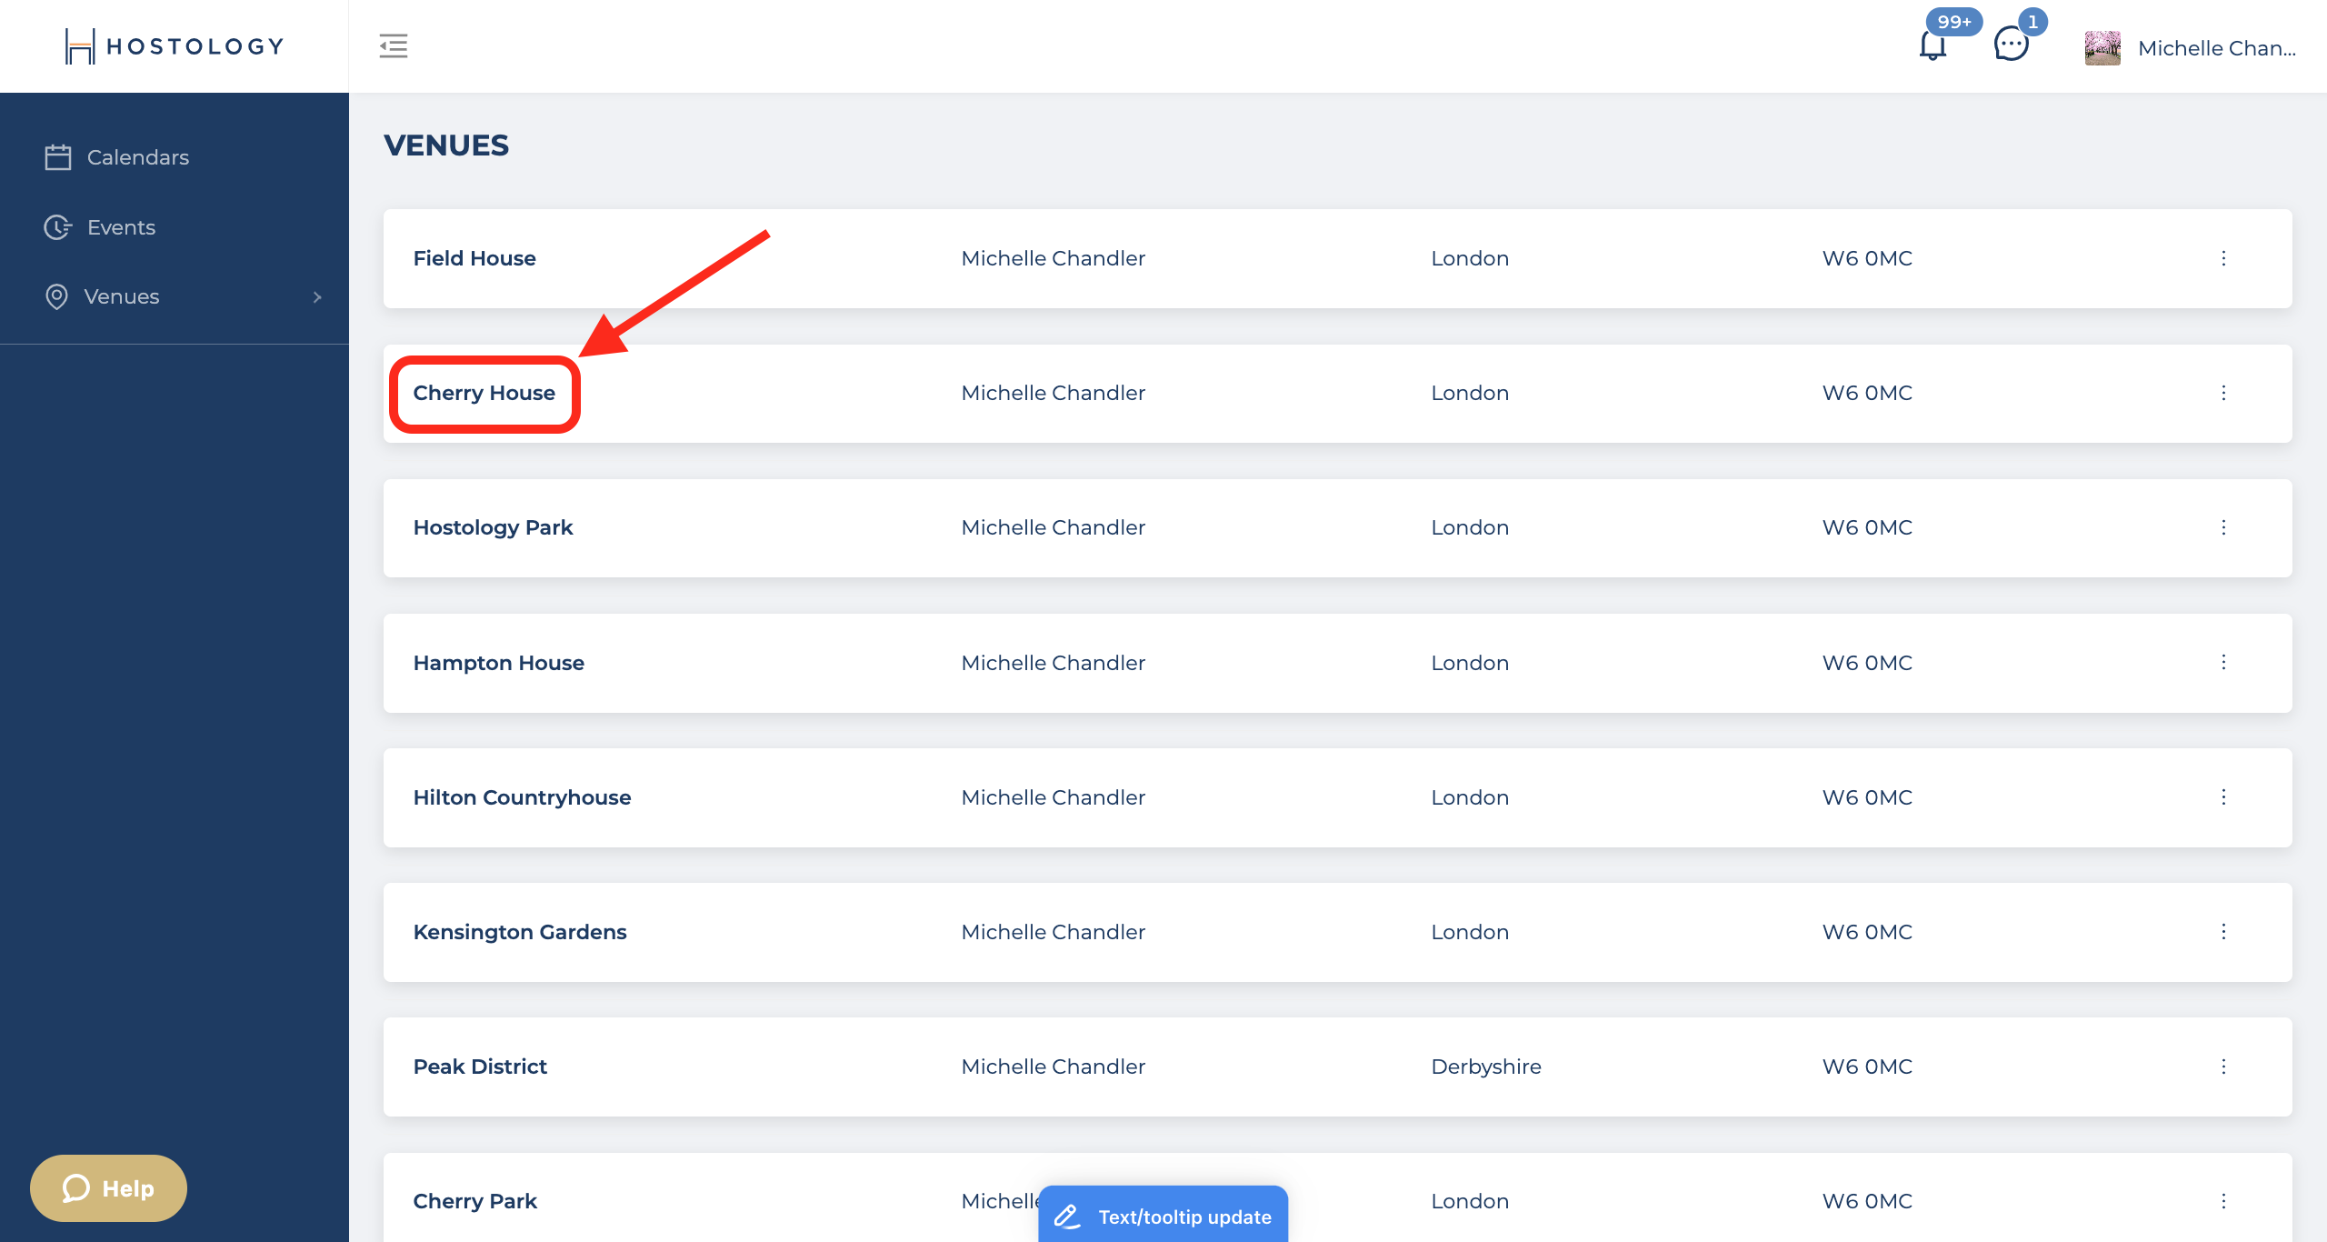Viewport: 2327px width, 1242px height.
Task: Open Michelle Chandler's profile avatar
Action: tap(2103, 47)
